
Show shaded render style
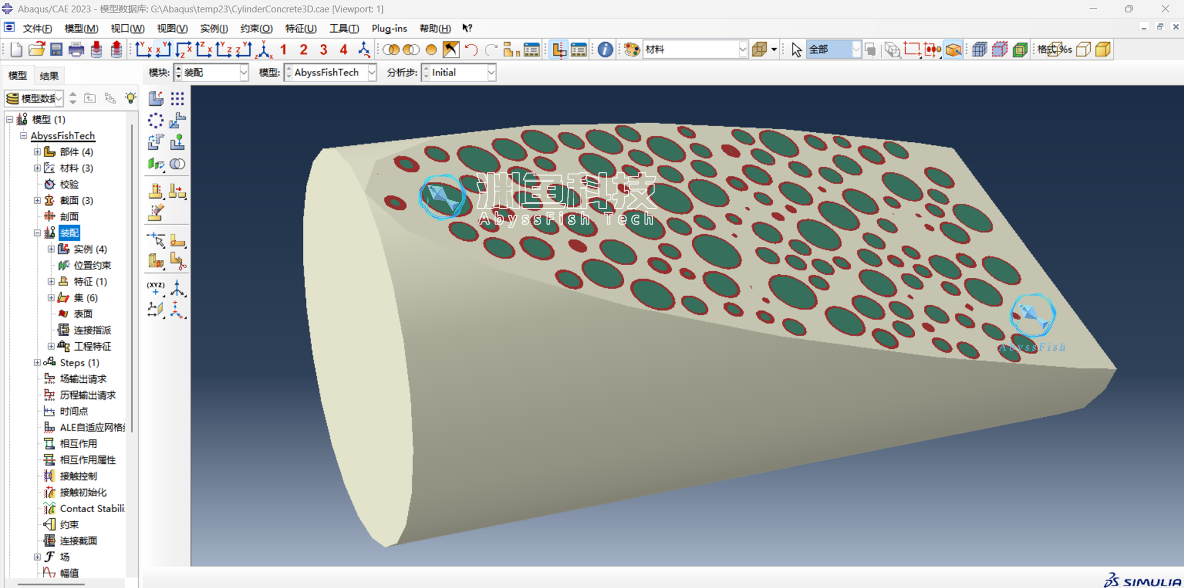1103,49
